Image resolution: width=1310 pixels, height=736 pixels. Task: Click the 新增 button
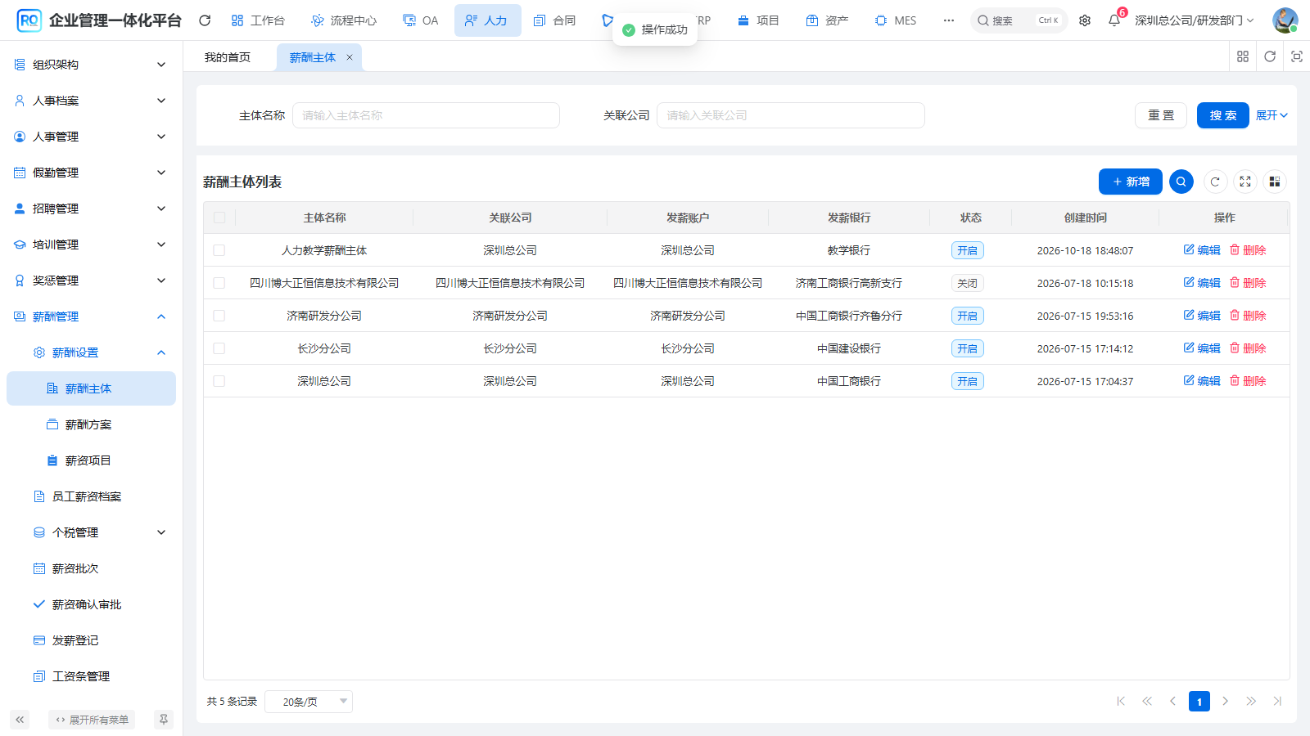(1131, 182)
